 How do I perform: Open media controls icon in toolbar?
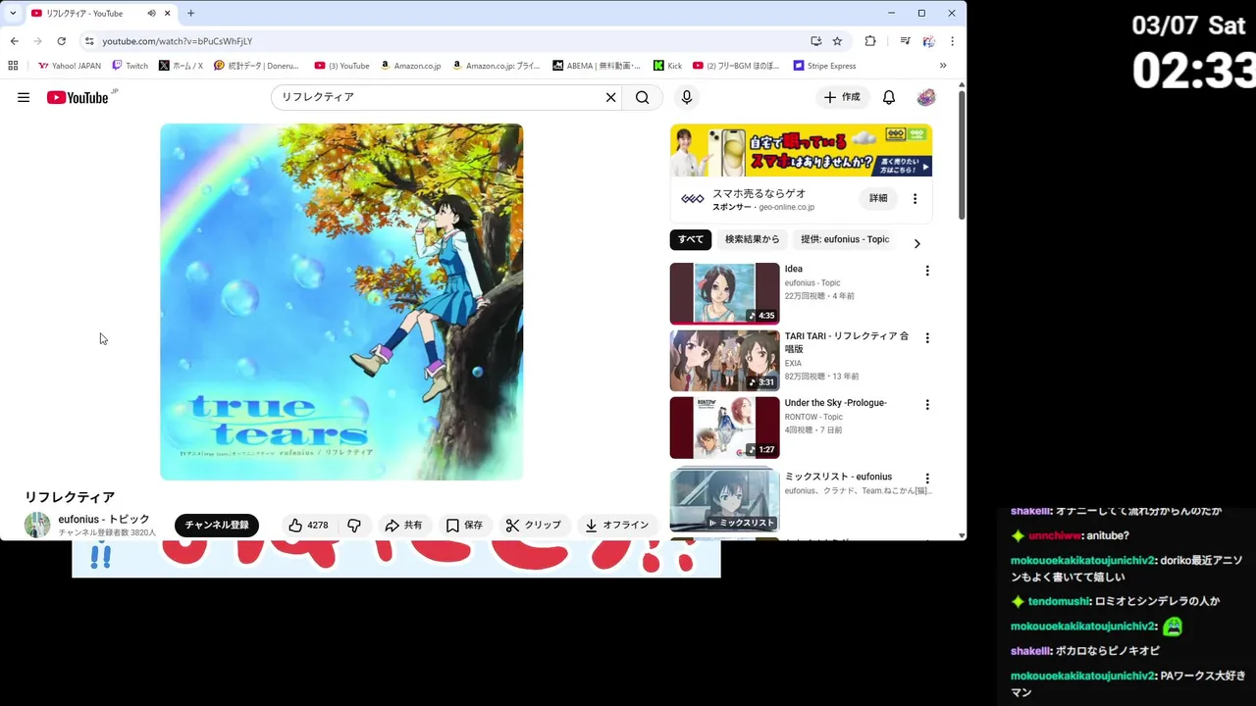tap(905, 41)
